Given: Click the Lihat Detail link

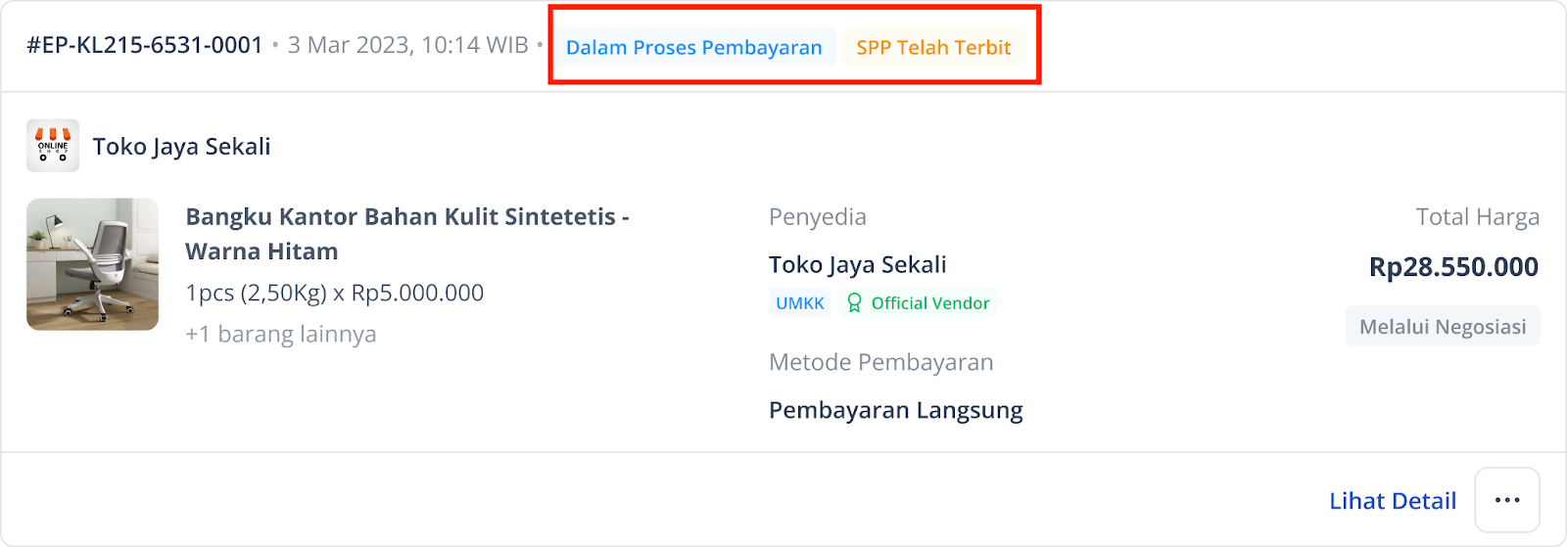Looking at the screenshot, I should (x=1392, y=501).
